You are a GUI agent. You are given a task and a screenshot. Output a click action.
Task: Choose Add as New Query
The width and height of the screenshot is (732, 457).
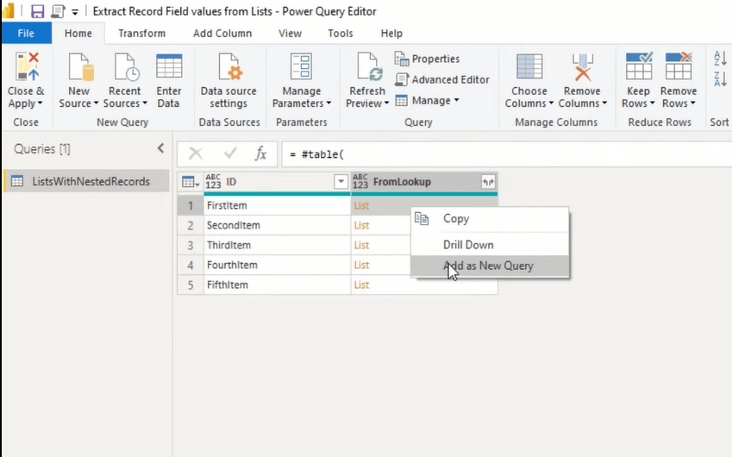click(491, 266)
